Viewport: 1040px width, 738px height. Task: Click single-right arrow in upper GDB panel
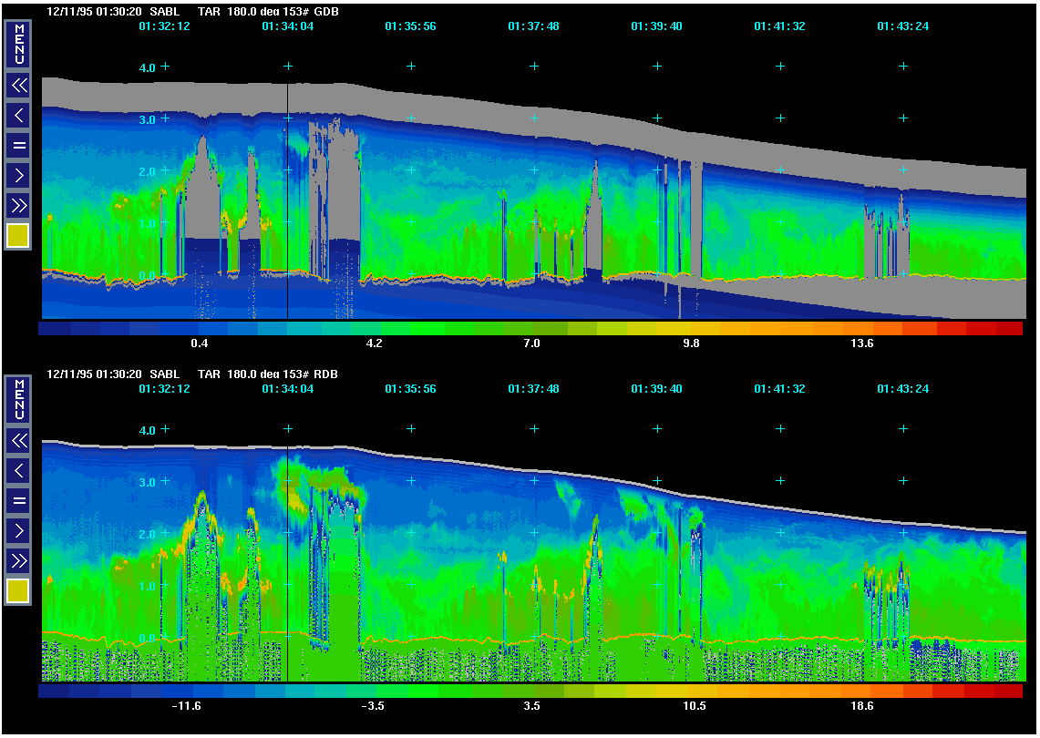[18, 175]
